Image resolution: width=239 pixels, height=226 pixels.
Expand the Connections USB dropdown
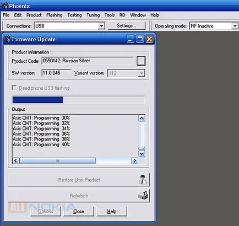(101, 26)
